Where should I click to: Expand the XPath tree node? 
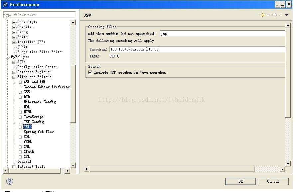[x=20, y=152]
